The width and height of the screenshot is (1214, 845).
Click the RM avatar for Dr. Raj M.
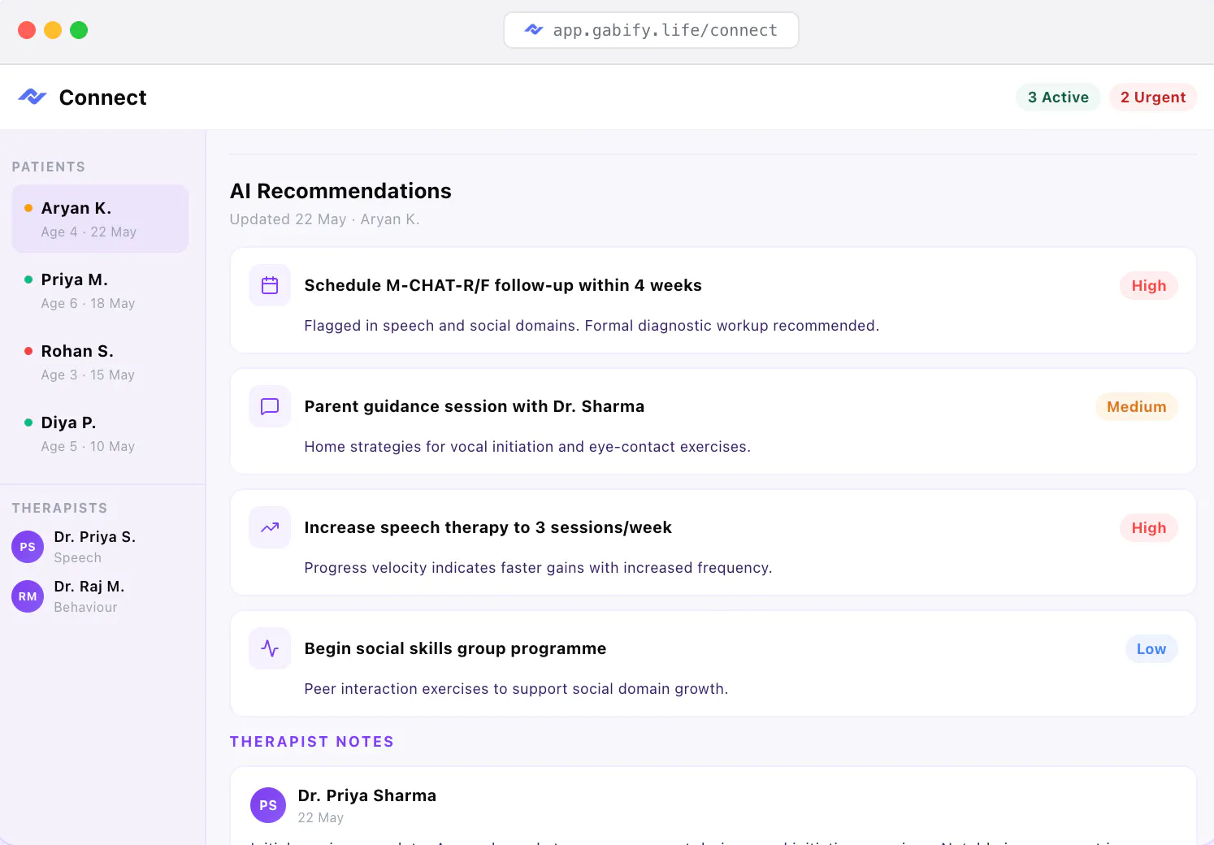28,596
